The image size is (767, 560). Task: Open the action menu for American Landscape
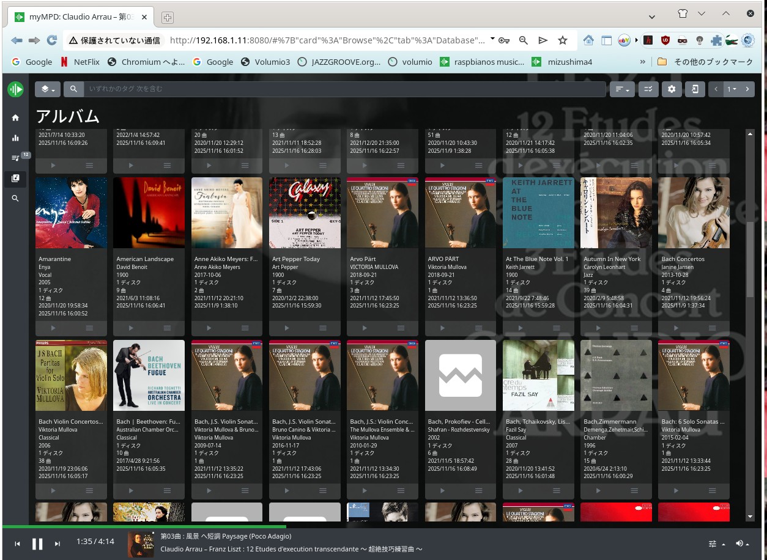tap(167, 328)
